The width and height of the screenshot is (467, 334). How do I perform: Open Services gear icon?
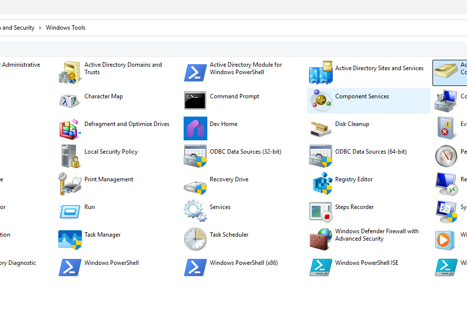195,211
